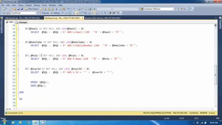Open the Debug menu
This screenshot has height=125, width=222.
pos(37,5)
